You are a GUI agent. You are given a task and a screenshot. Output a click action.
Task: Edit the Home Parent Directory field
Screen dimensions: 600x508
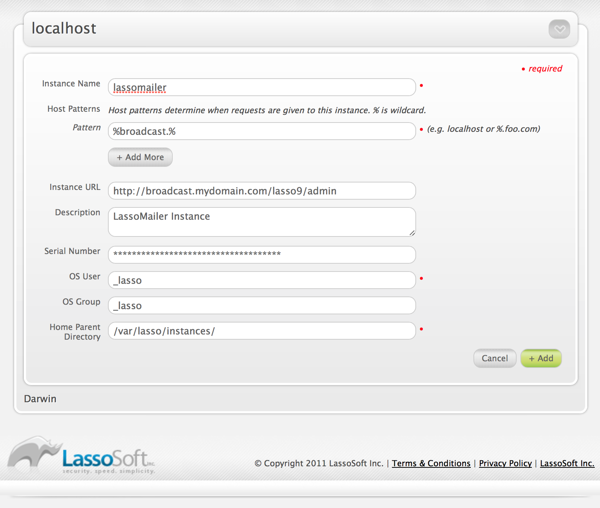point(262,331)
